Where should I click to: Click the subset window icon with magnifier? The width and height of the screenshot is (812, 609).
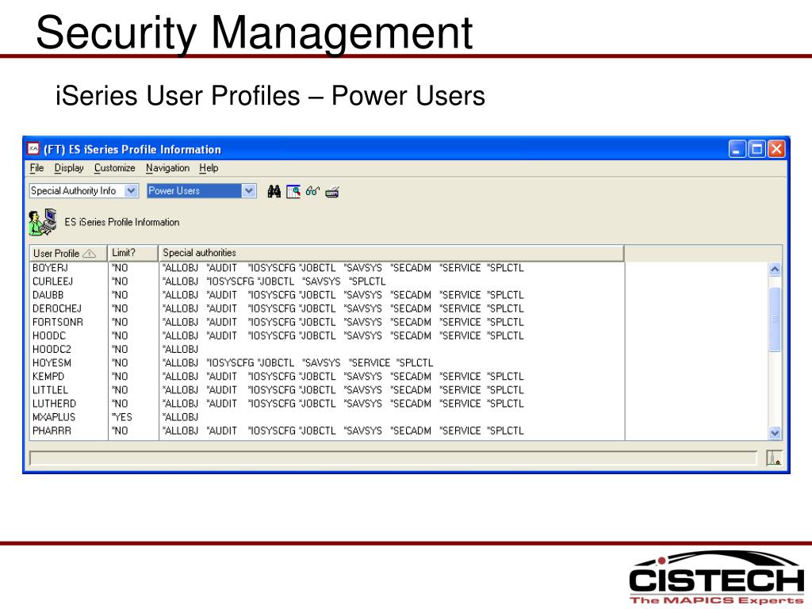click(293, 192)
